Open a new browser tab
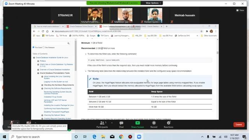 pos(167,26)
